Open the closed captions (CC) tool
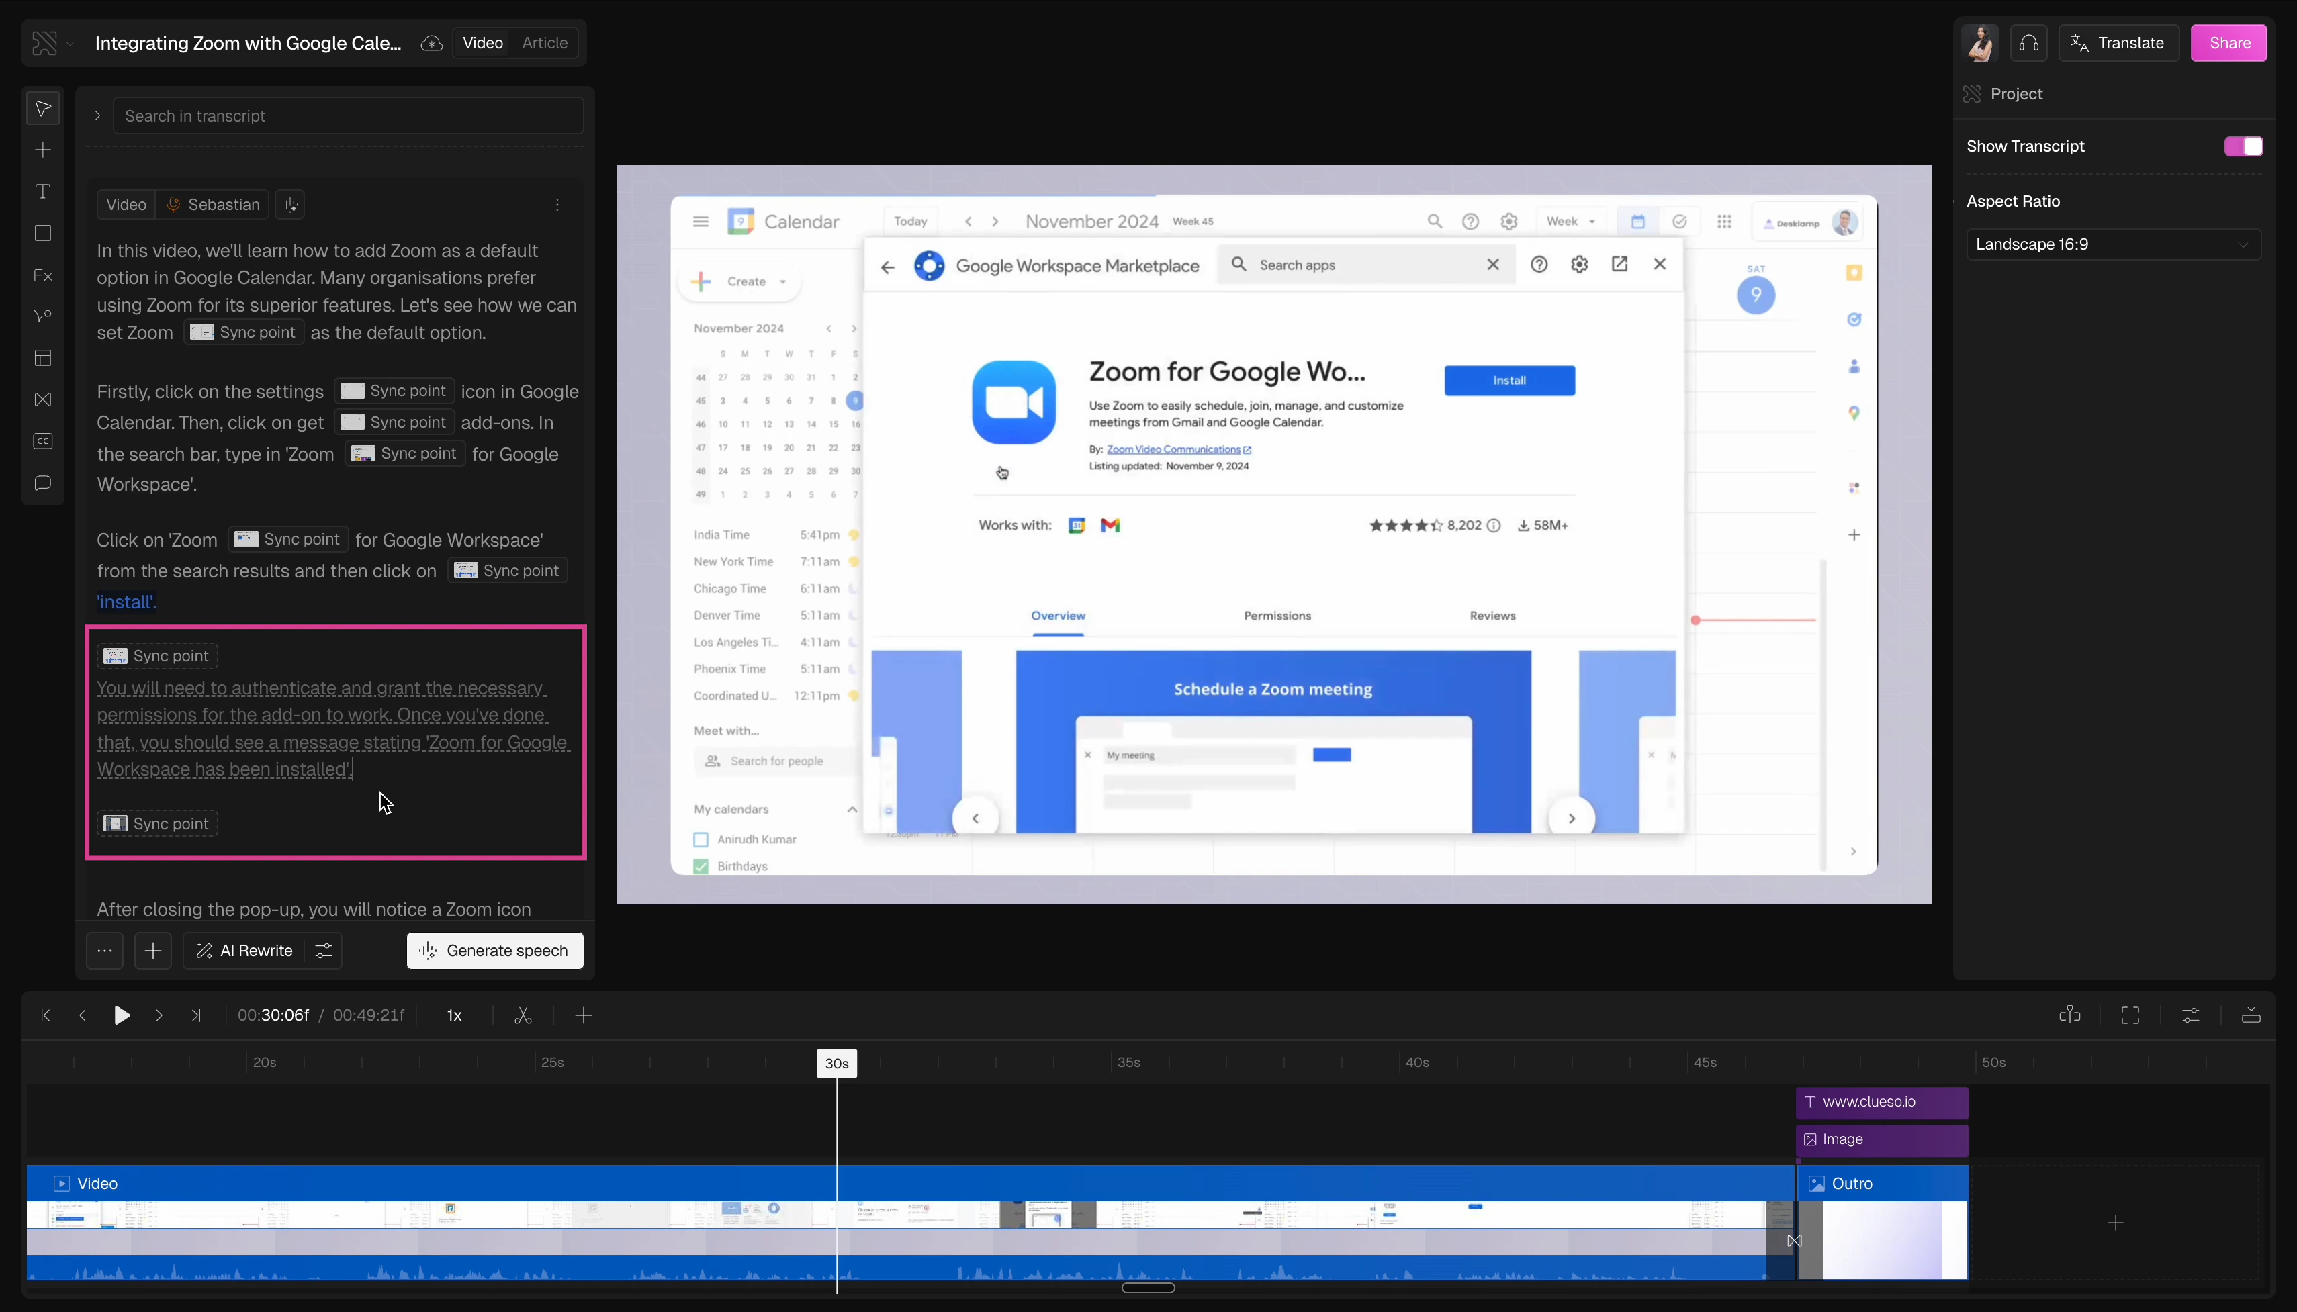This screenshot has height=1312, width=2297. pyautogui.click(x=42, y=442)
